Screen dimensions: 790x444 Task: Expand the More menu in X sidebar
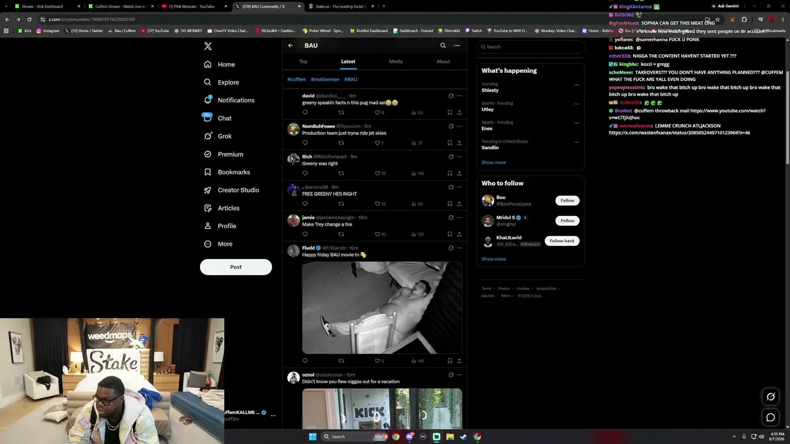pyautogui.click(x=218, y=244)
